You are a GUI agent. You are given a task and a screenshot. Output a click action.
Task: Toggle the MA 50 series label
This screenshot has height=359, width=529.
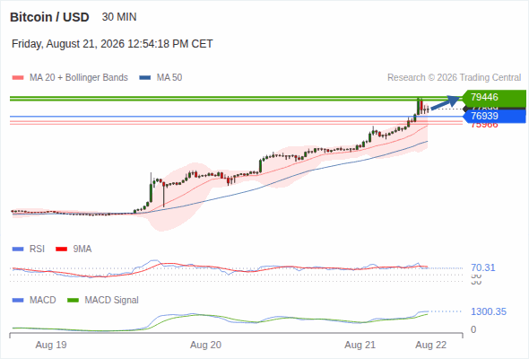[x=169, y=78]
